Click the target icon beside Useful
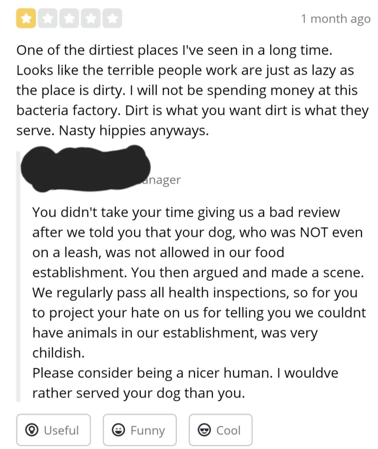 coord(34,430)
